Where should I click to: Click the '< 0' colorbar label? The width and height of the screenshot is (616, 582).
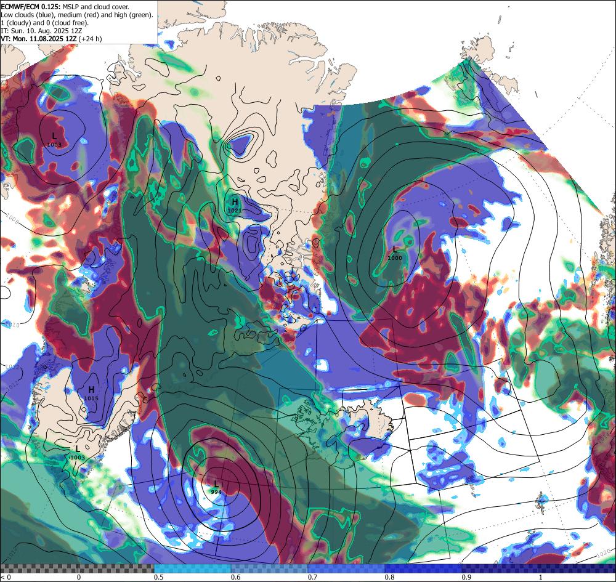(x=6, y=577)
